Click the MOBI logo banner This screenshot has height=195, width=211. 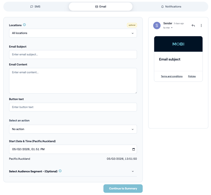coord(178,44)
